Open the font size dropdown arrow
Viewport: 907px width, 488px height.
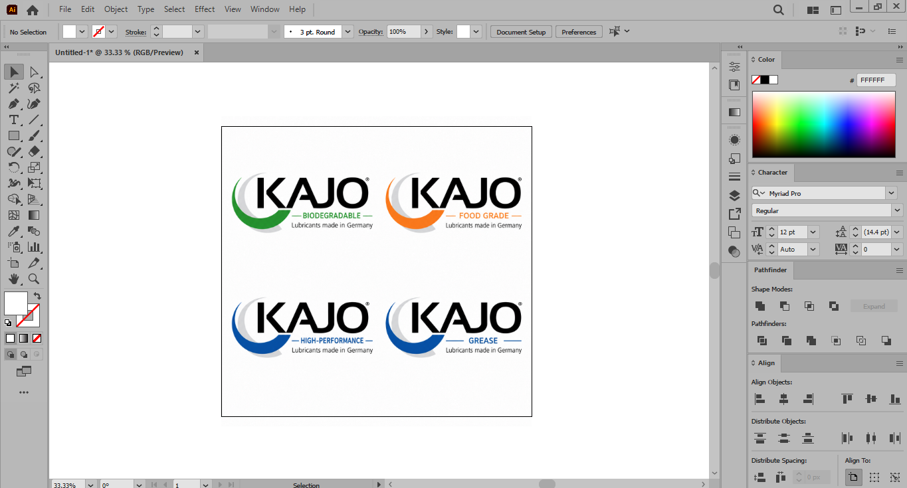pos(813,232)
